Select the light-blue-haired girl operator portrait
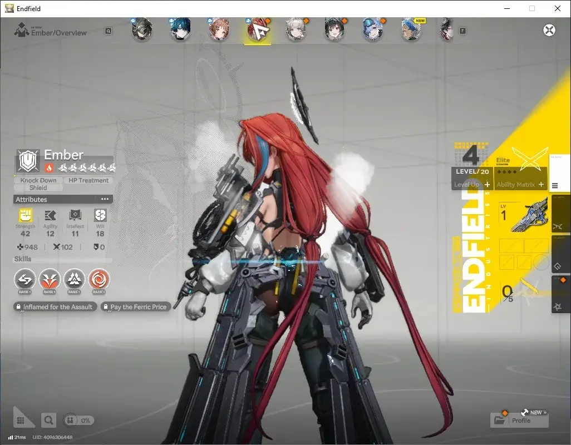This screenshot has width=571, height=445. (x=373, y=29)
